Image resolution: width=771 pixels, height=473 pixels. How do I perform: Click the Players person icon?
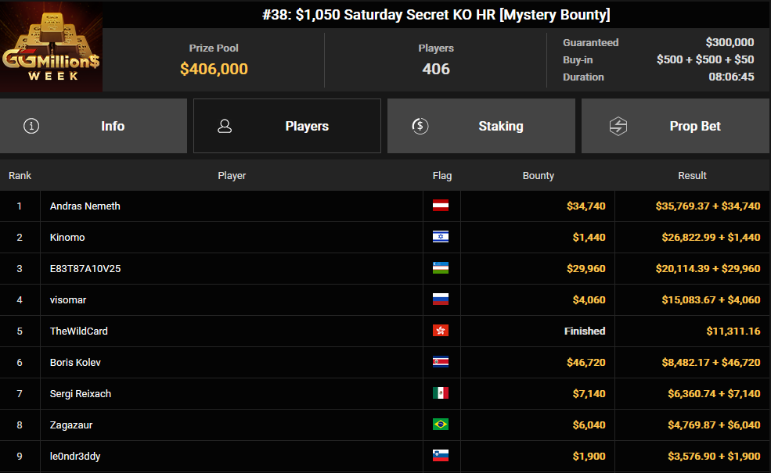tap(225, 126)
